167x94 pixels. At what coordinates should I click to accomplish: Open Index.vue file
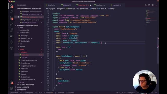click(24, 69)
